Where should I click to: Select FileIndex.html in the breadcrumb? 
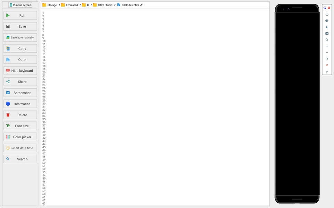pos(128,5)
